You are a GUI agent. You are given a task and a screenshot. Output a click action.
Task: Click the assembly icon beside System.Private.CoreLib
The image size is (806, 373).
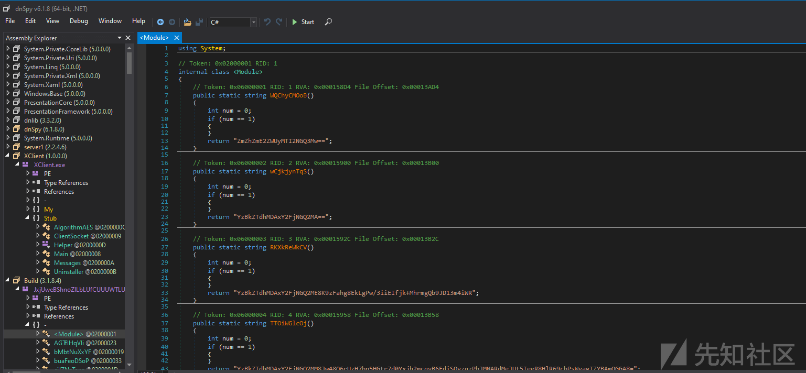(17, 49)
